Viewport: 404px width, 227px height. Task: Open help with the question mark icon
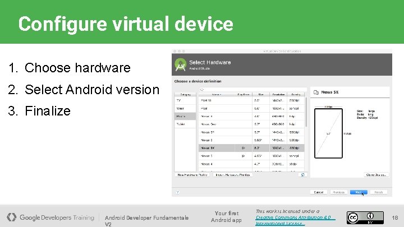click(177, 192)
